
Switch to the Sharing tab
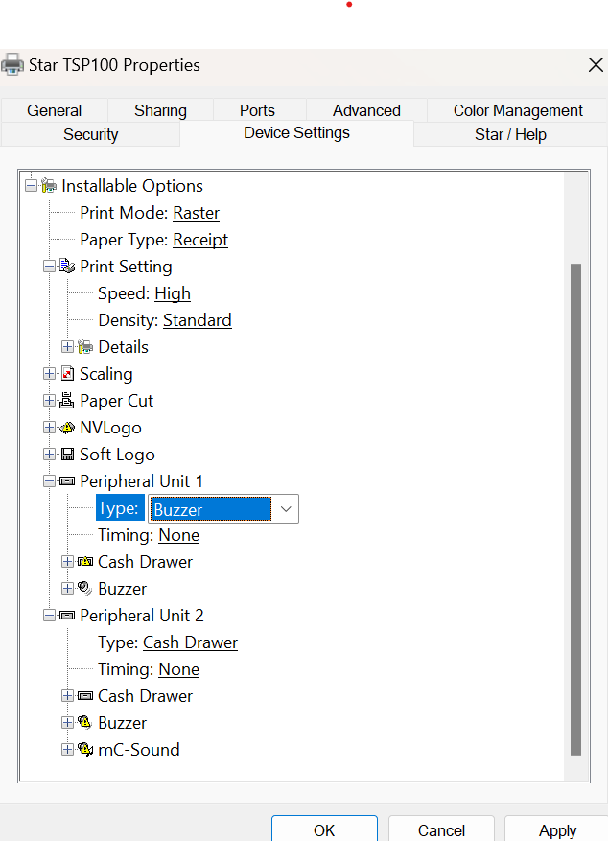[160, 110]
